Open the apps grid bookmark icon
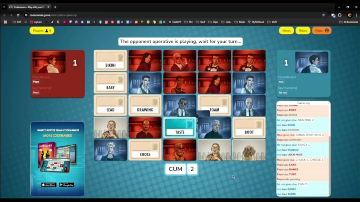 tap(5, 22)
